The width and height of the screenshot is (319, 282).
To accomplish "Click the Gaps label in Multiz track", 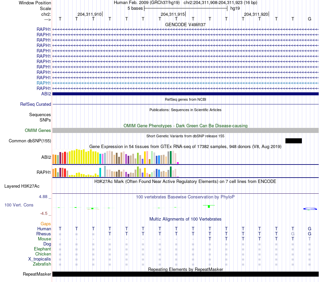I will [x=46, y=224].
